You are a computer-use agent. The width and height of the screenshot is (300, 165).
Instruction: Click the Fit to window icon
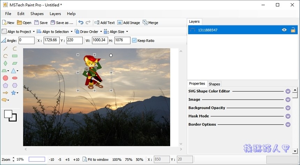(85, 159)
